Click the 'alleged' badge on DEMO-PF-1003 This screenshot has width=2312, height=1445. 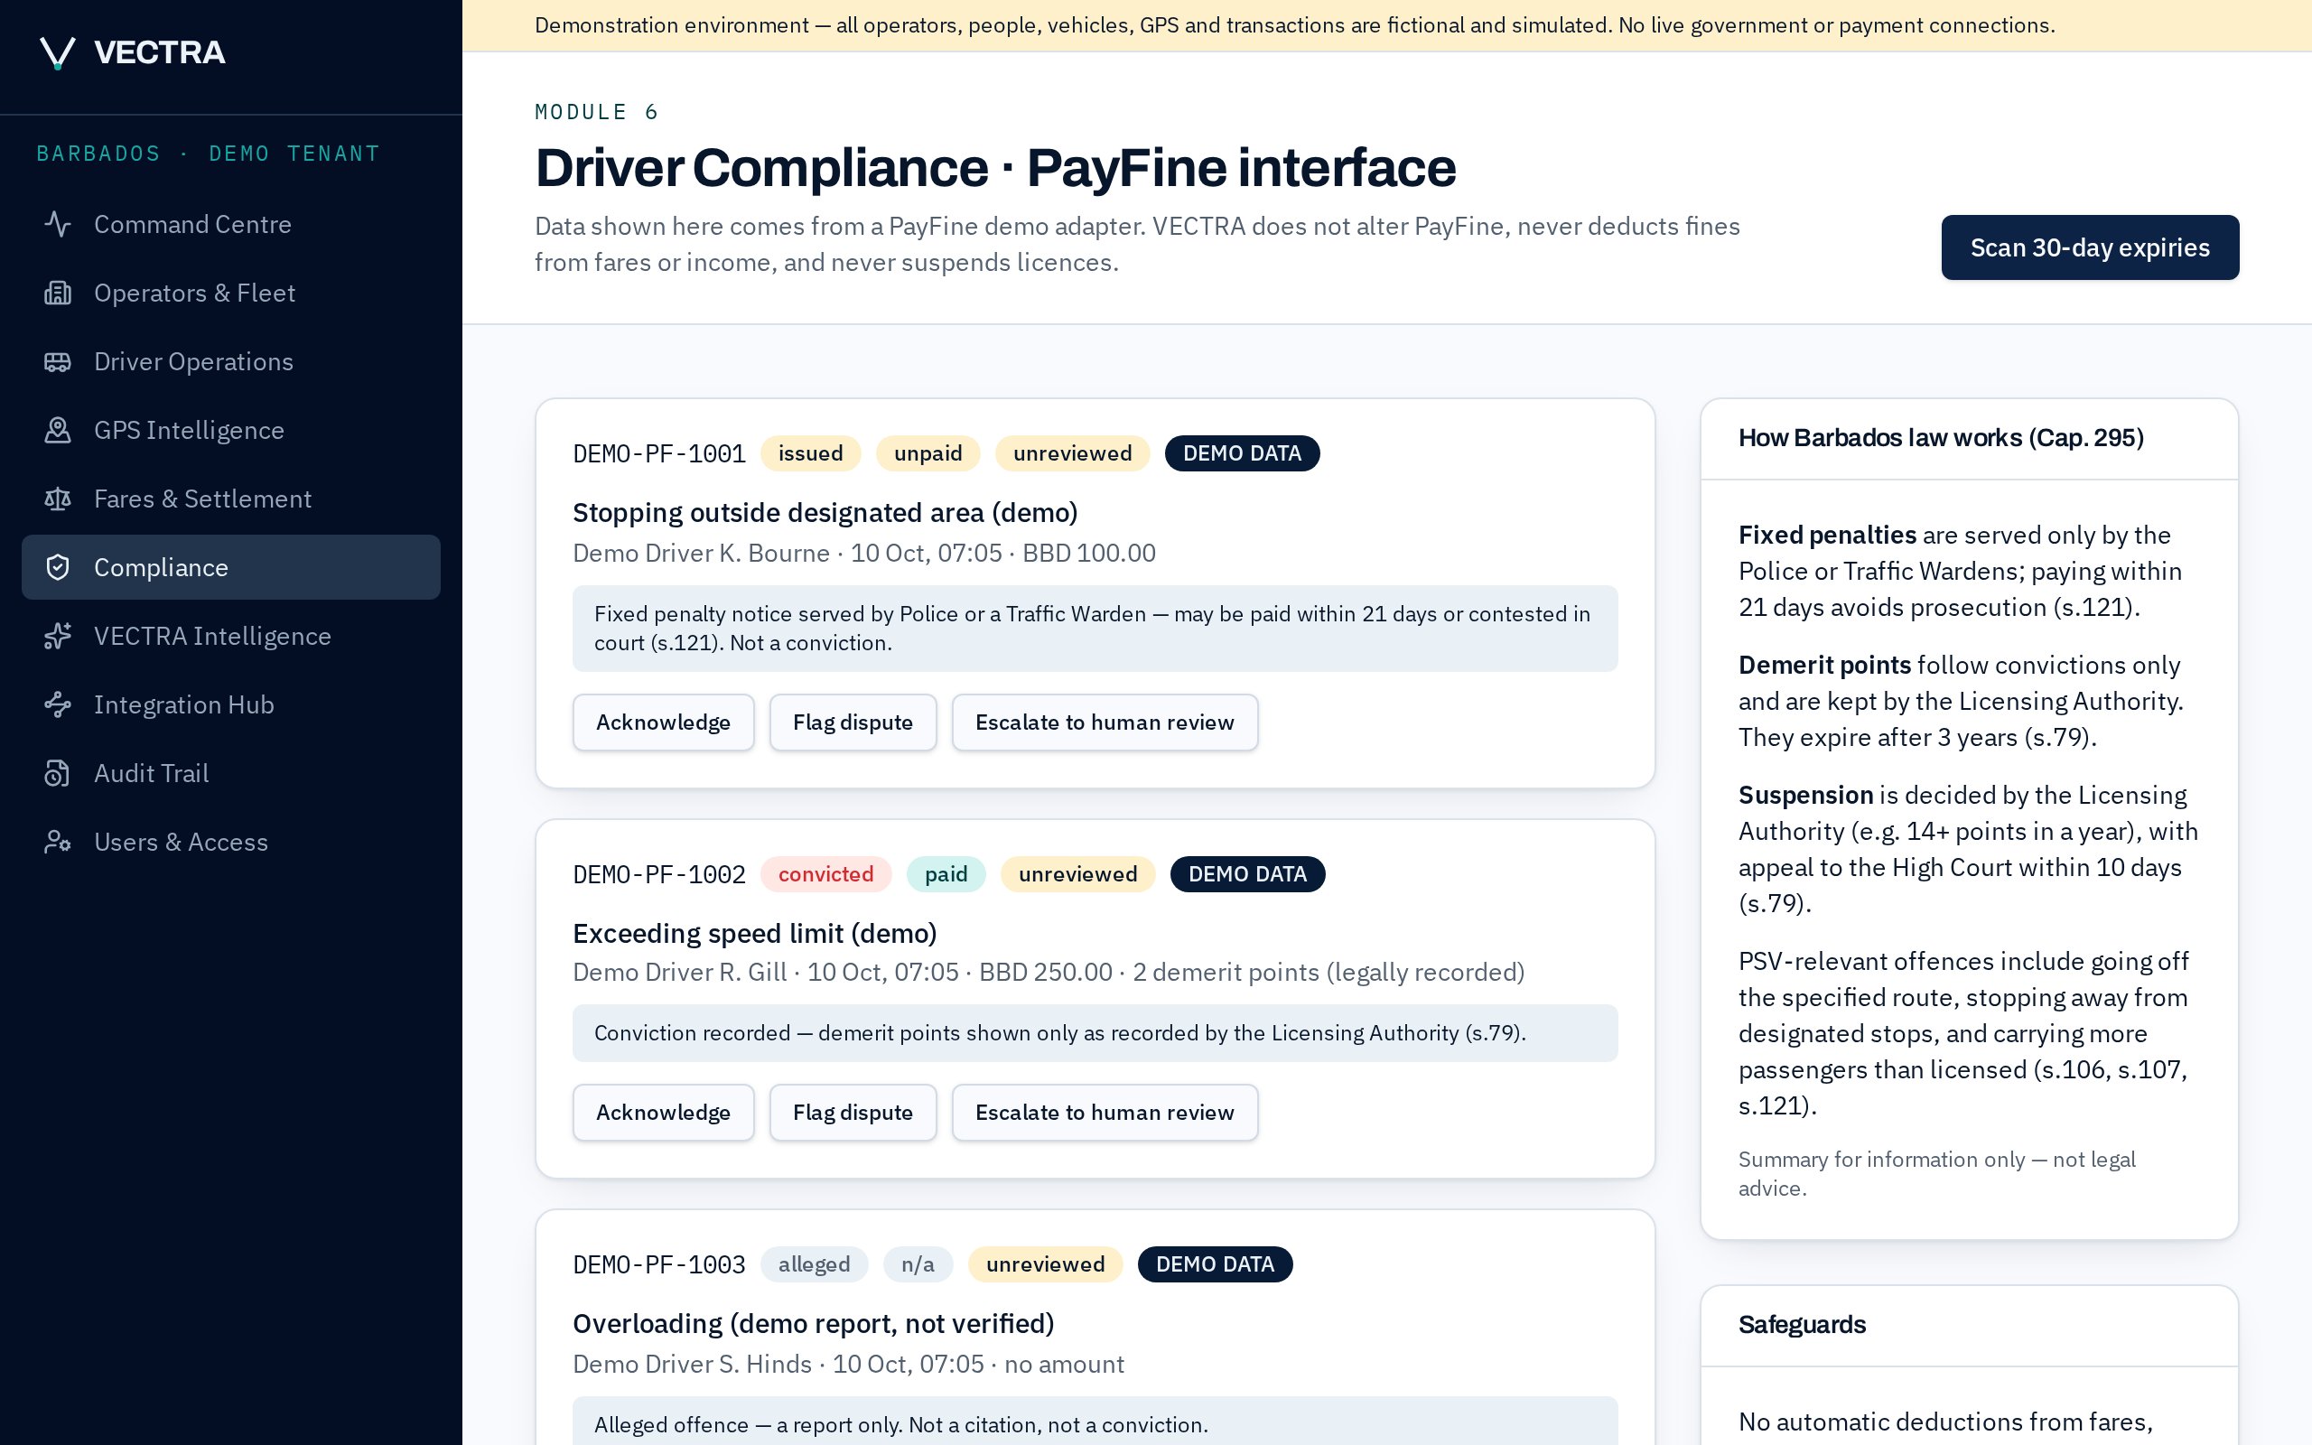[814, 1264]
